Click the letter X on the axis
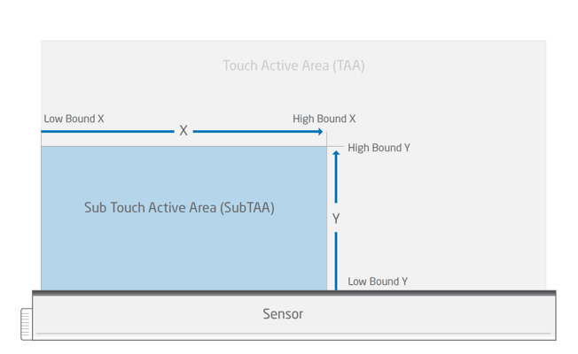The image size is (578, 354). click(x=184, y=131)
